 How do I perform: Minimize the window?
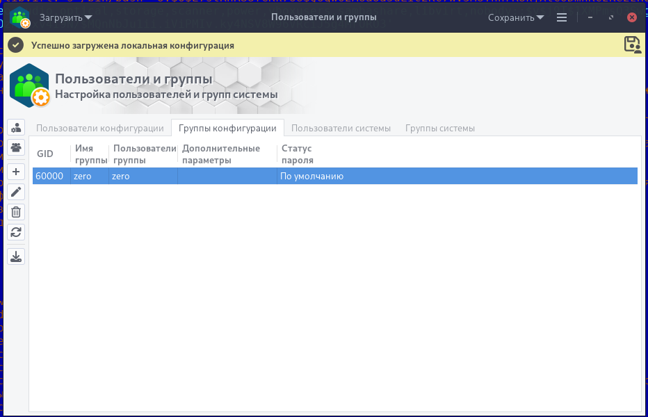(590, 17)
